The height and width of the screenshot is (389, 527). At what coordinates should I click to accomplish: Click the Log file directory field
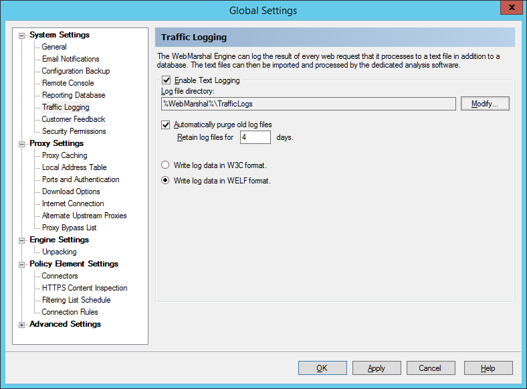coord(308,104)
